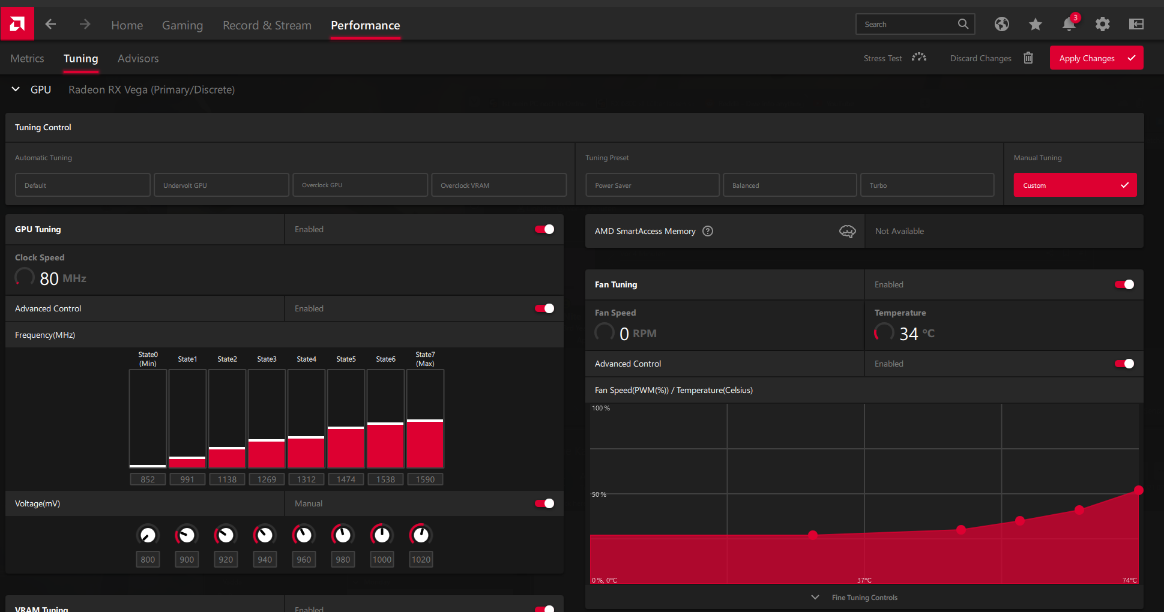Click the SmartAccess Memory brain icon

click(x=847, y=231)
